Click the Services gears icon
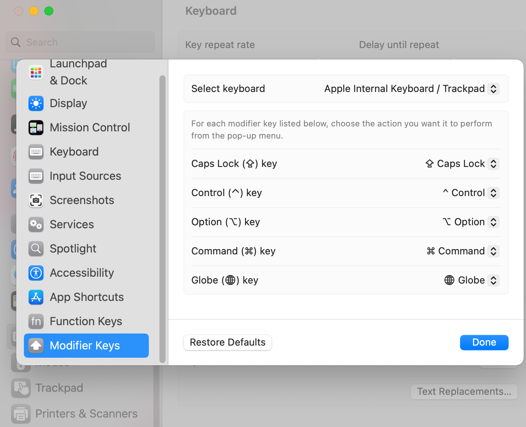This screenshot has height=427, width=526. click(x=36, y=224)
